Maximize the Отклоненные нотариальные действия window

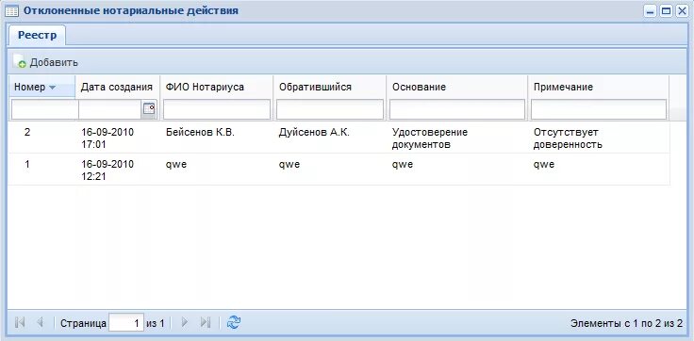(666, 11)
